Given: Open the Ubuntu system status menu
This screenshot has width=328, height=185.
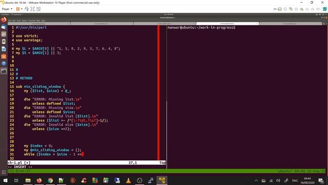Looking at the screenshot, I should point(321,14).
